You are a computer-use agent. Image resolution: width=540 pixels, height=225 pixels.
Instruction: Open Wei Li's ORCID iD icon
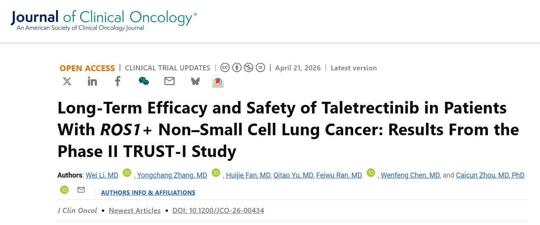[x=127, y=173]
